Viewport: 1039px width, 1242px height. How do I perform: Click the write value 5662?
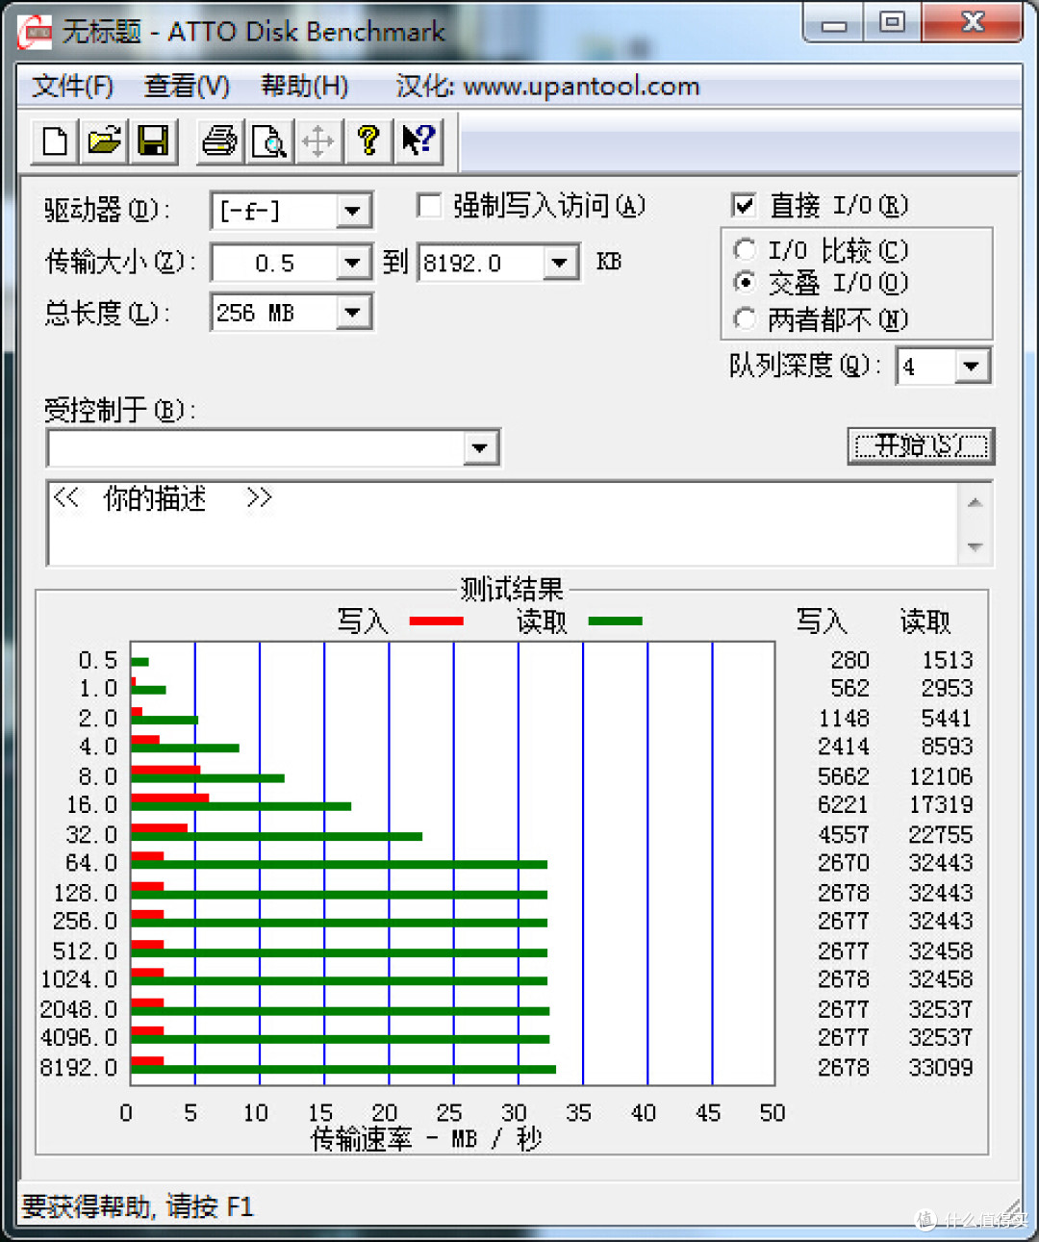point(843,775)
